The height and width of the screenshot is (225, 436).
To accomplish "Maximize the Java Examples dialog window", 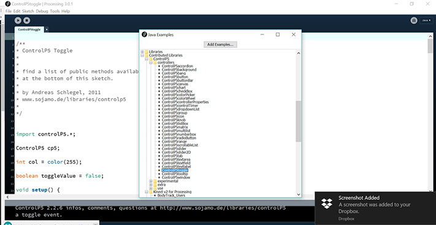I will (278, 35).
